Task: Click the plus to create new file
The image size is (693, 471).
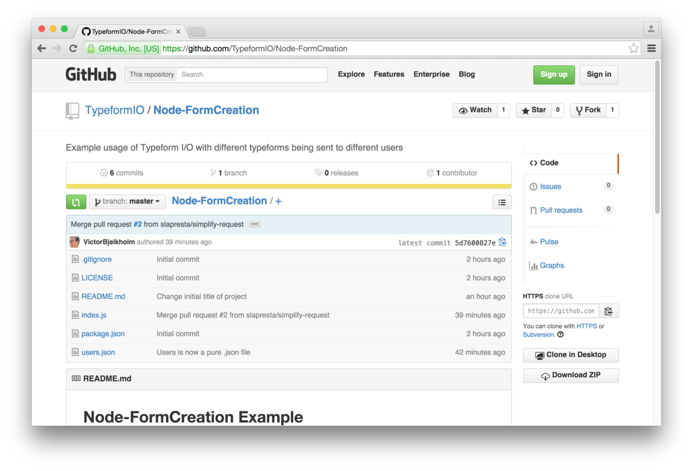Action: pyautogui.click(x=278, y=201)
